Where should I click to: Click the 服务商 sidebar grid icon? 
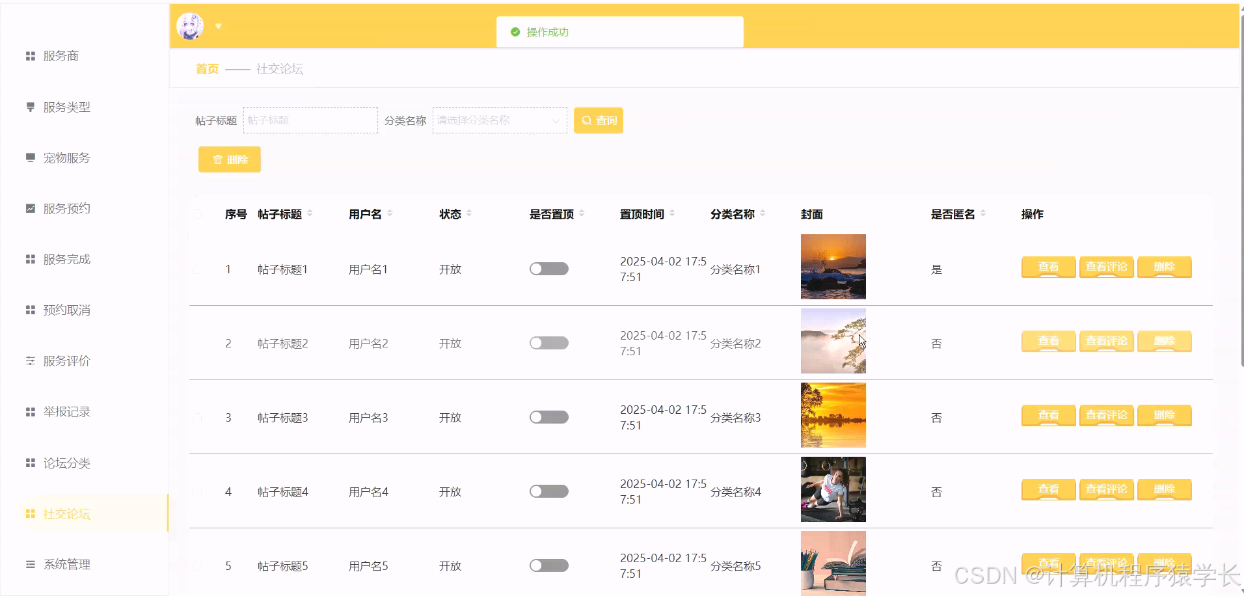[x=30, y=56]
